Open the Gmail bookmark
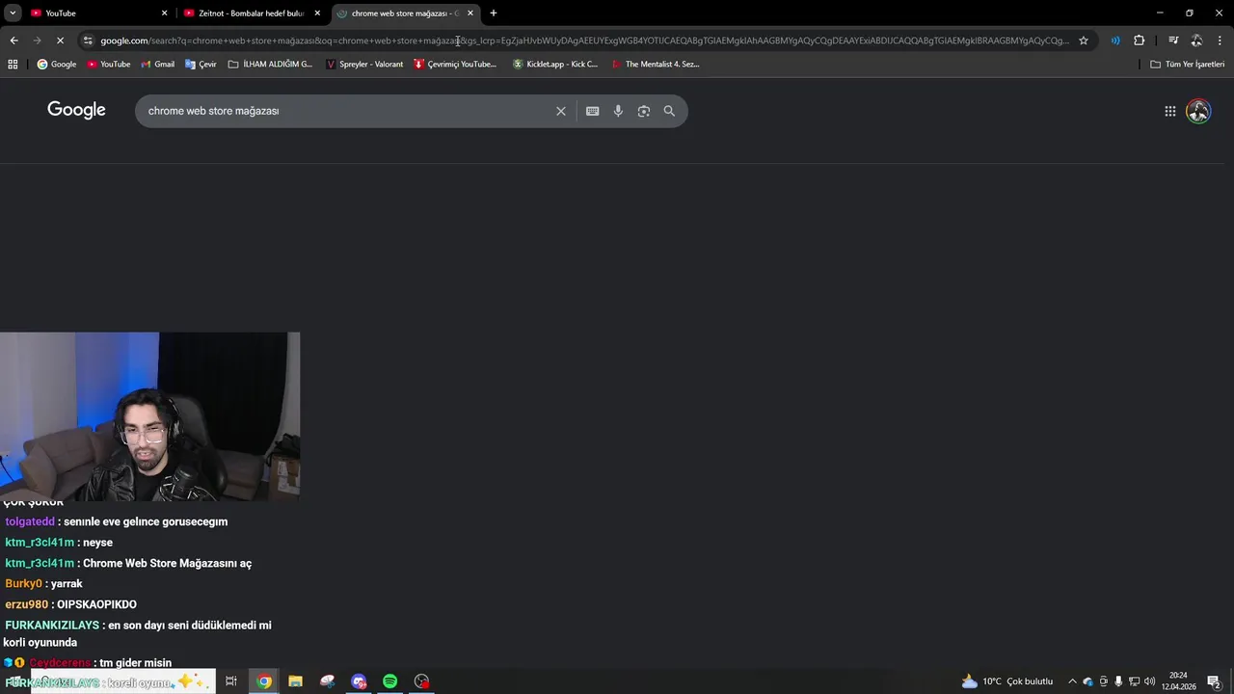The width and height of the screenshot is (1234, 694). (x=158, y=65)
